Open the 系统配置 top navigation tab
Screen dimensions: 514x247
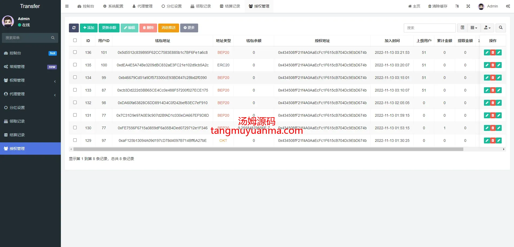113,6
